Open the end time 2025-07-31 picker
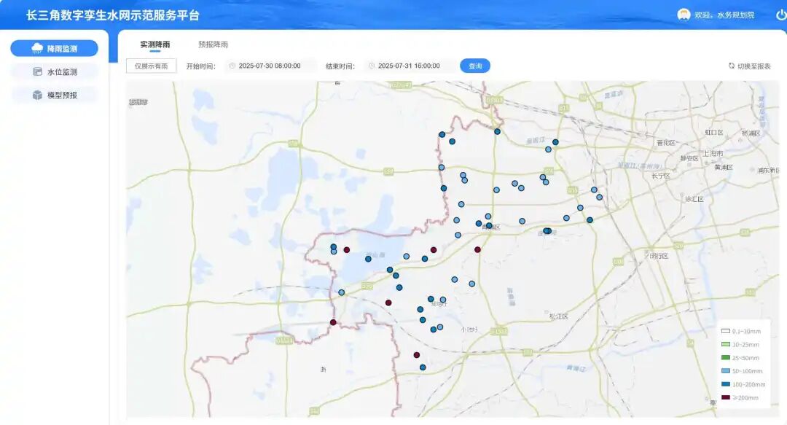Screen dimensions: 787x425 click(x=412, y=66)
